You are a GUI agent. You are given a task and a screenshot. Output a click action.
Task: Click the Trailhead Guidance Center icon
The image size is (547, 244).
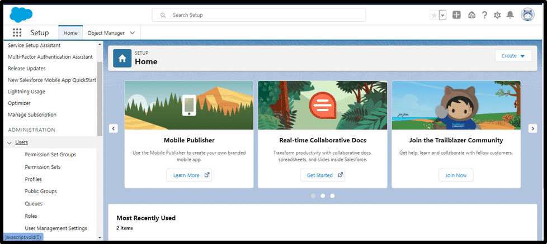[x=471, y=15]
